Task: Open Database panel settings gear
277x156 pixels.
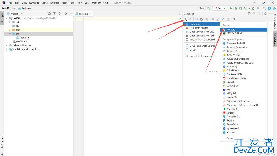Action: coord(265,14)
